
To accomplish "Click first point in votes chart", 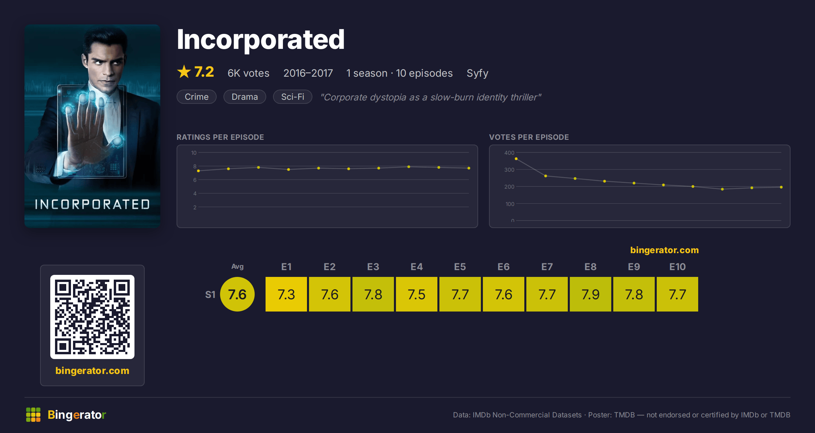I will 516,159.
